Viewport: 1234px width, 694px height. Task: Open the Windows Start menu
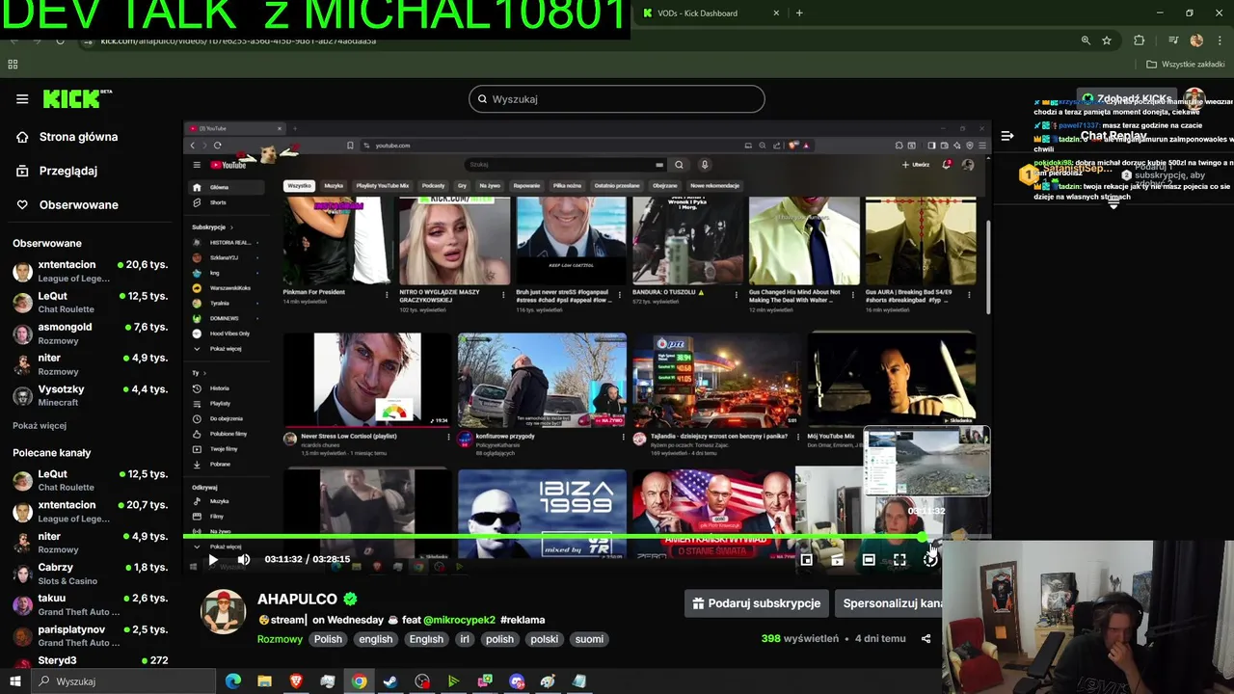(x=14, y=681)
